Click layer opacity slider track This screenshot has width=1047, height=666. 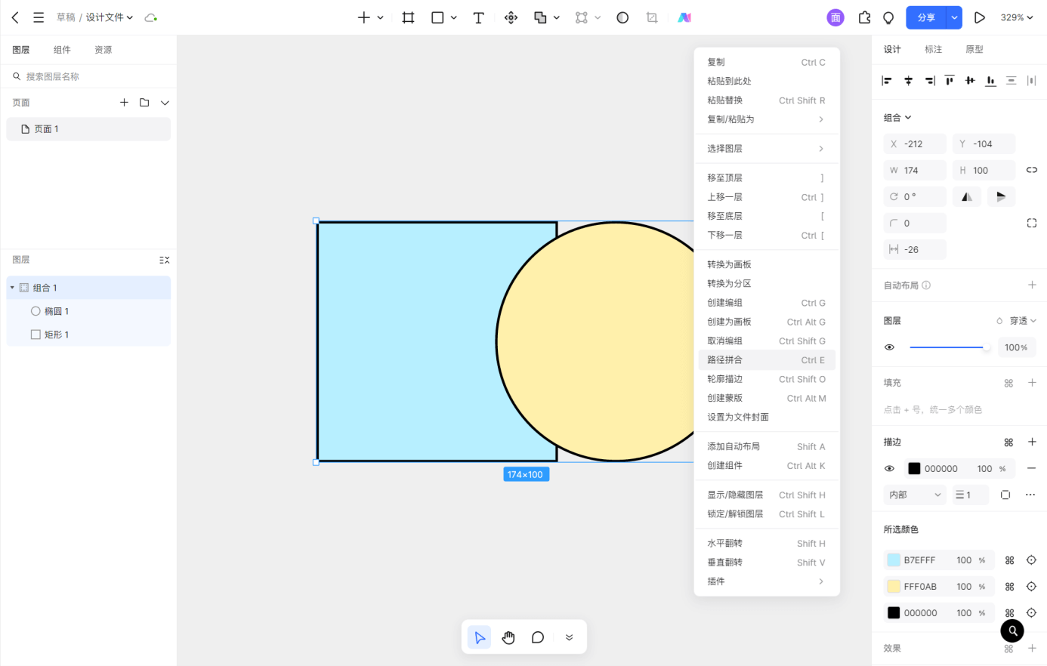pyautogui.click(x=950, y=347)
